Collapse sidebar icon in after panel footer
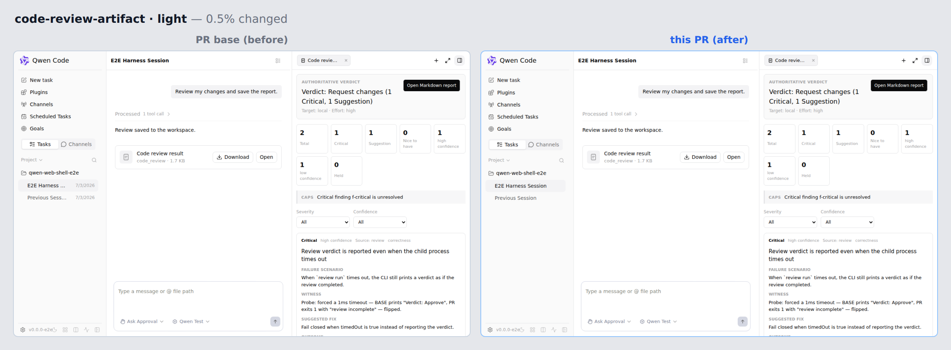 pyautogui.click(x=565, y=330)
